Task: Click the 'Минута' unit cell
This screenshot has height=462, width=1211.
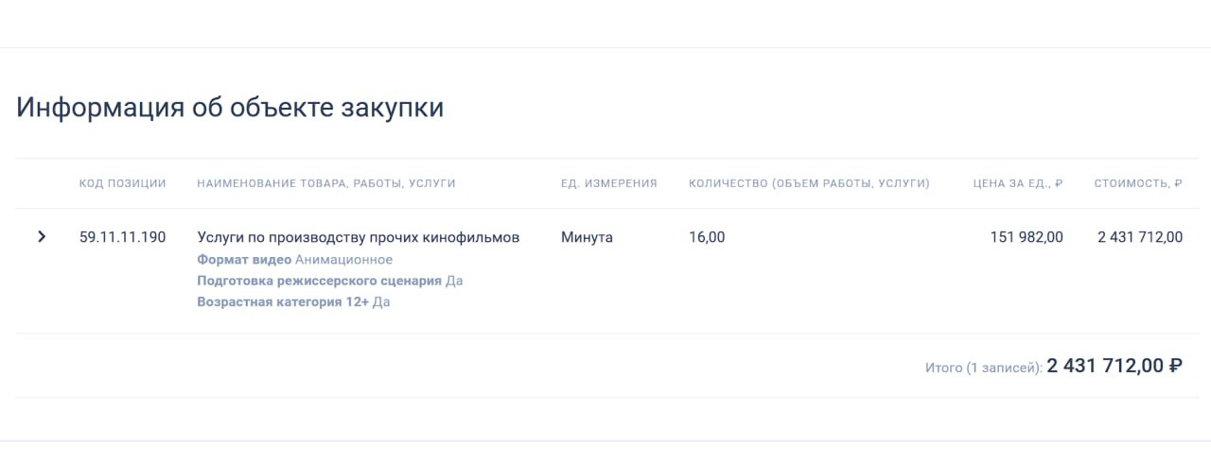Action: (x=587, y=237)
